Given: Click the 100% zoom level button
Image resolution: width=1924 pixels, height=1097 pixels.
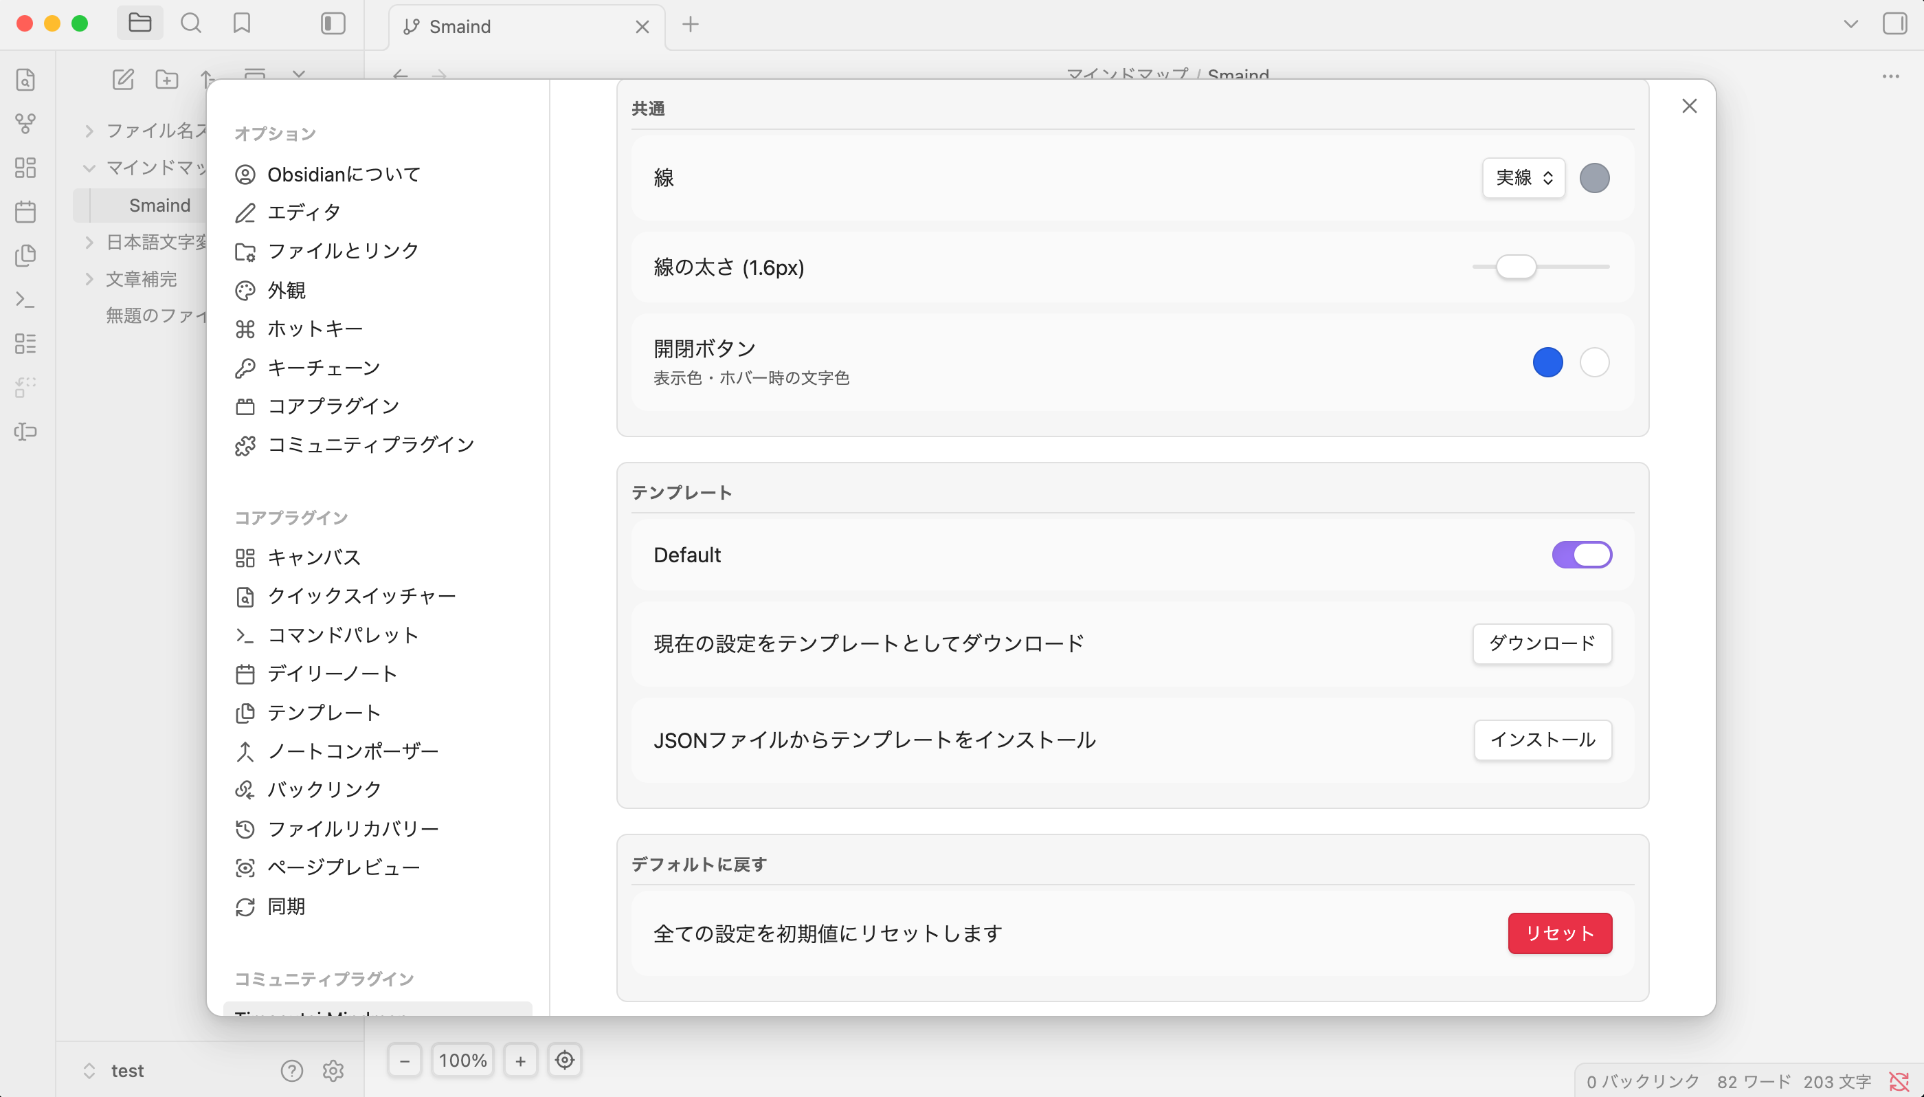Looking at the screenshot, I should pos(462,1061).
